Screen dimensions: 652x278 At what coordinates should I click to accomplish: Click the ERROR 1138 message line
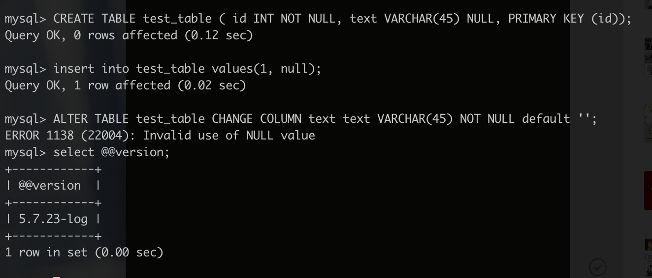tap(160, 135)
